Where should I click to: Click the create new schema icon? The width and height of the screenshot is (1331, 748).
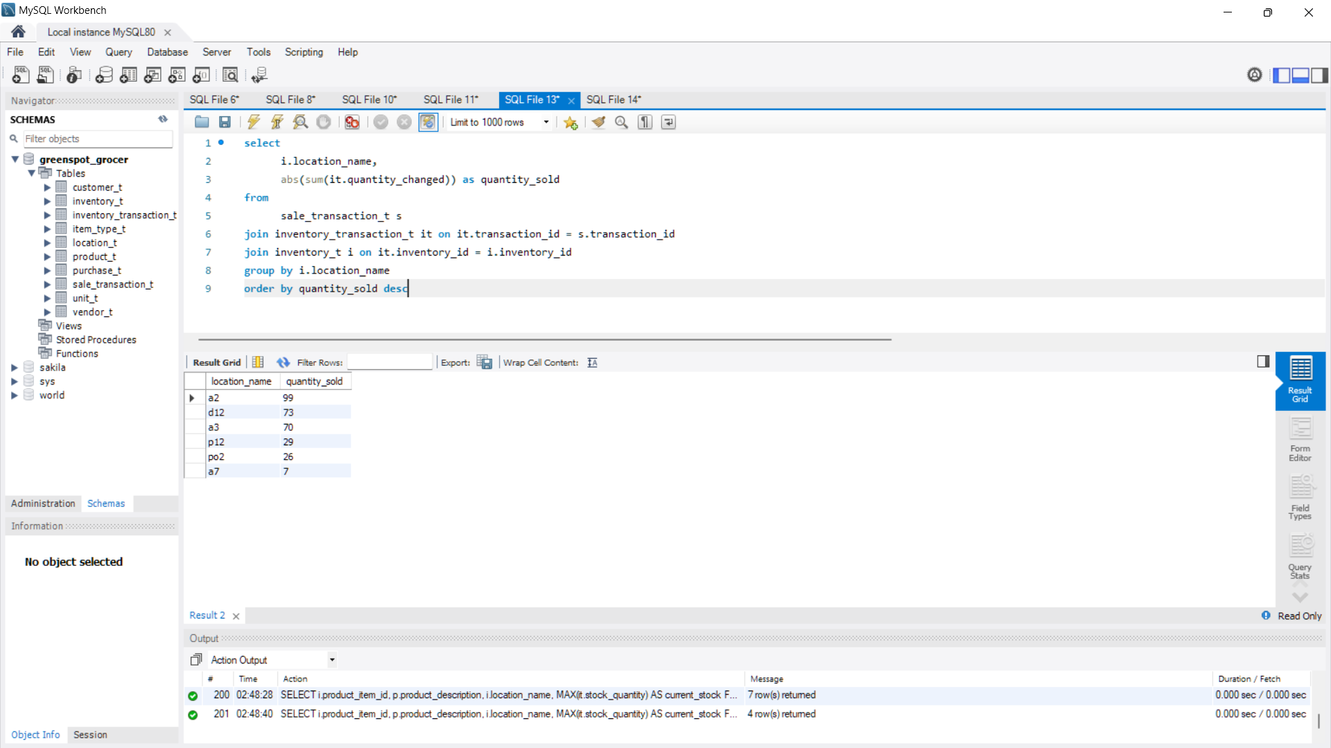pyautogui.click(x=104, y=75)
